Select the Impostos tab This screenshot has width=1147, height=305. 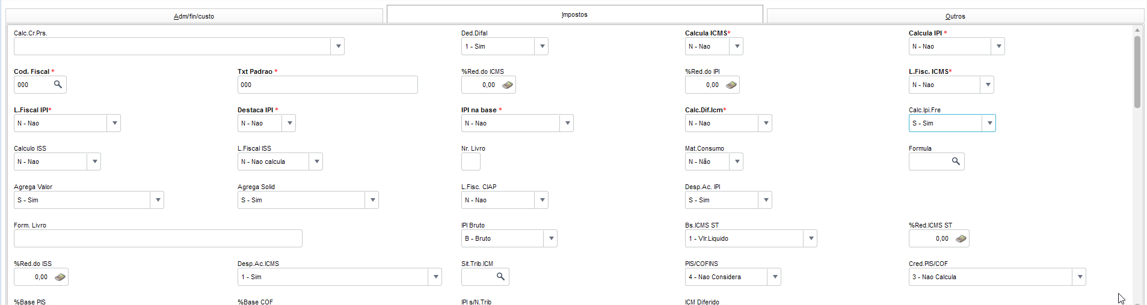coord(574,14)
